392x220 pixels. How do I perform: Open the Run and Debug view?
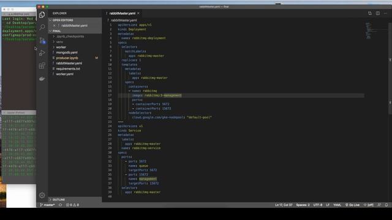point(42,53)
